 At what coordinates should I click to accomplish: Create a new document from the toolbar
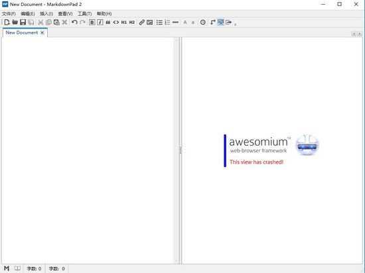(x=7, y=23)
